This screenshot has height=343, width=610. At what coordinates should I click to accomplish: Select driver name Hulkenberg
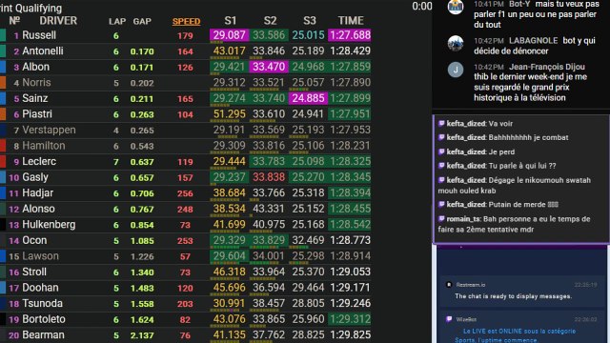click(49, 225)
